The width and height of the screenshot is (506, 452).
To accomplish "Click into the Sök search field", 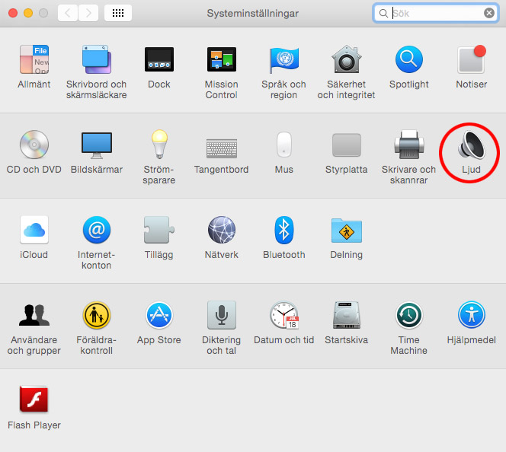I will point(434,13).
